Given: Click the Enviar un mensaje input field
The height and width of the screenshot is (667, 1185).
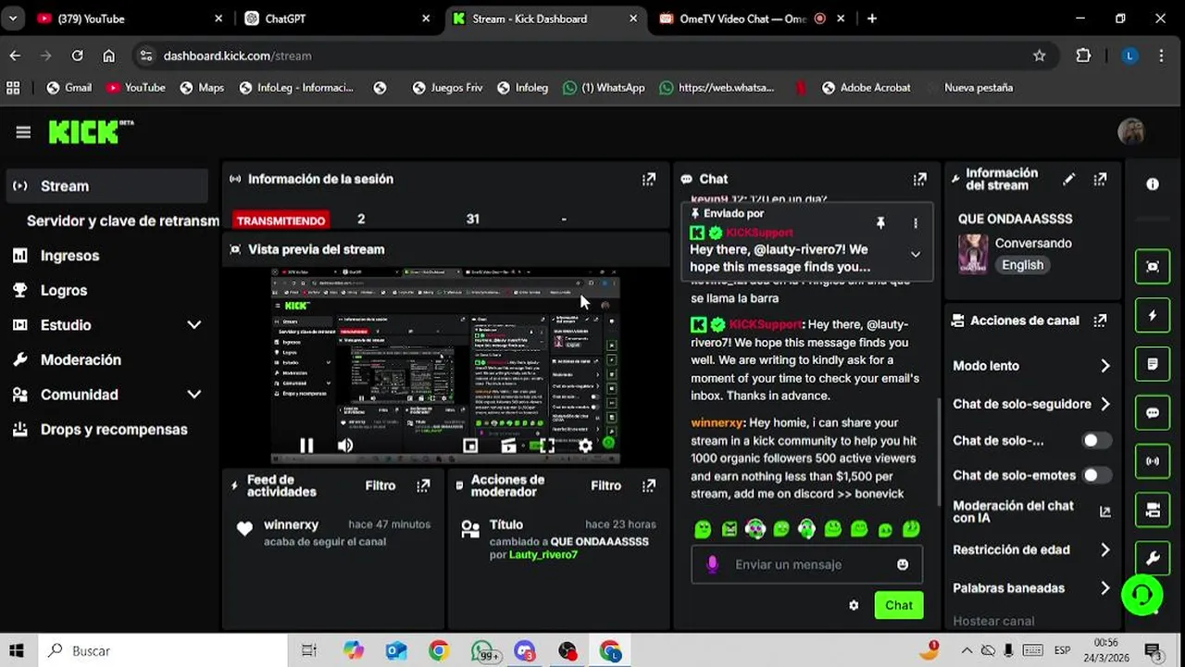Looking at the screenshot, I should pyautogui.click(x=806, y=564).
